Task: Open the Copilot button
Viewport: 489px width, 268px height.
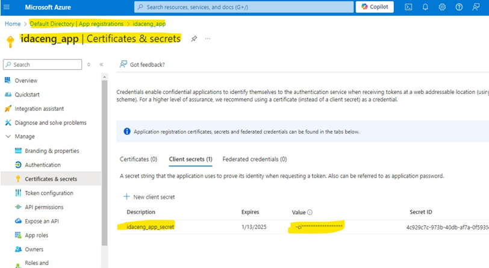Action: (x=375, y=7)
